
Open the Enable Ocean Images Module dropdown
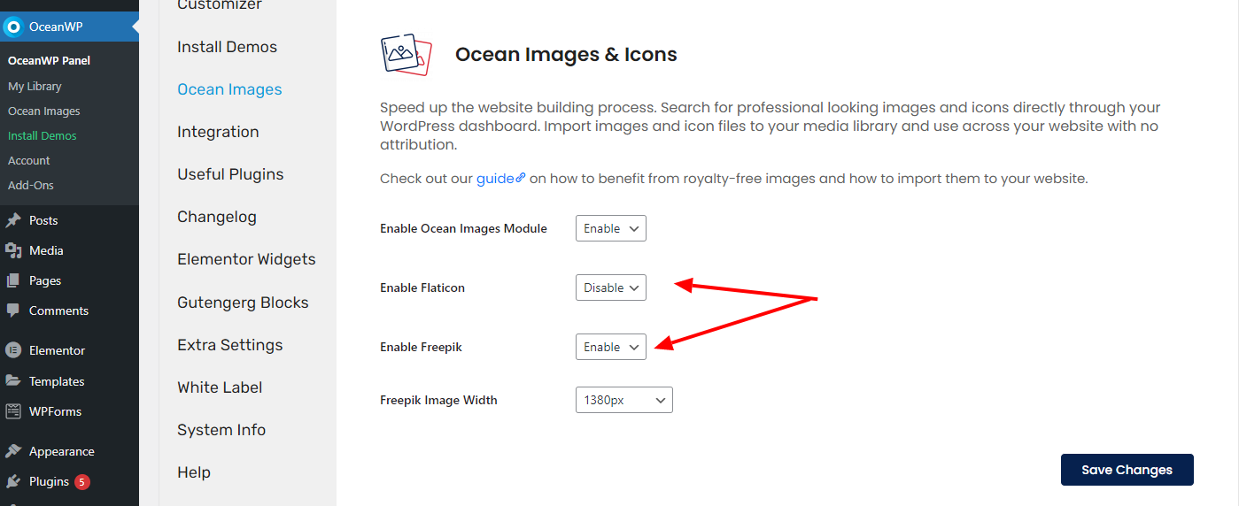611,228
